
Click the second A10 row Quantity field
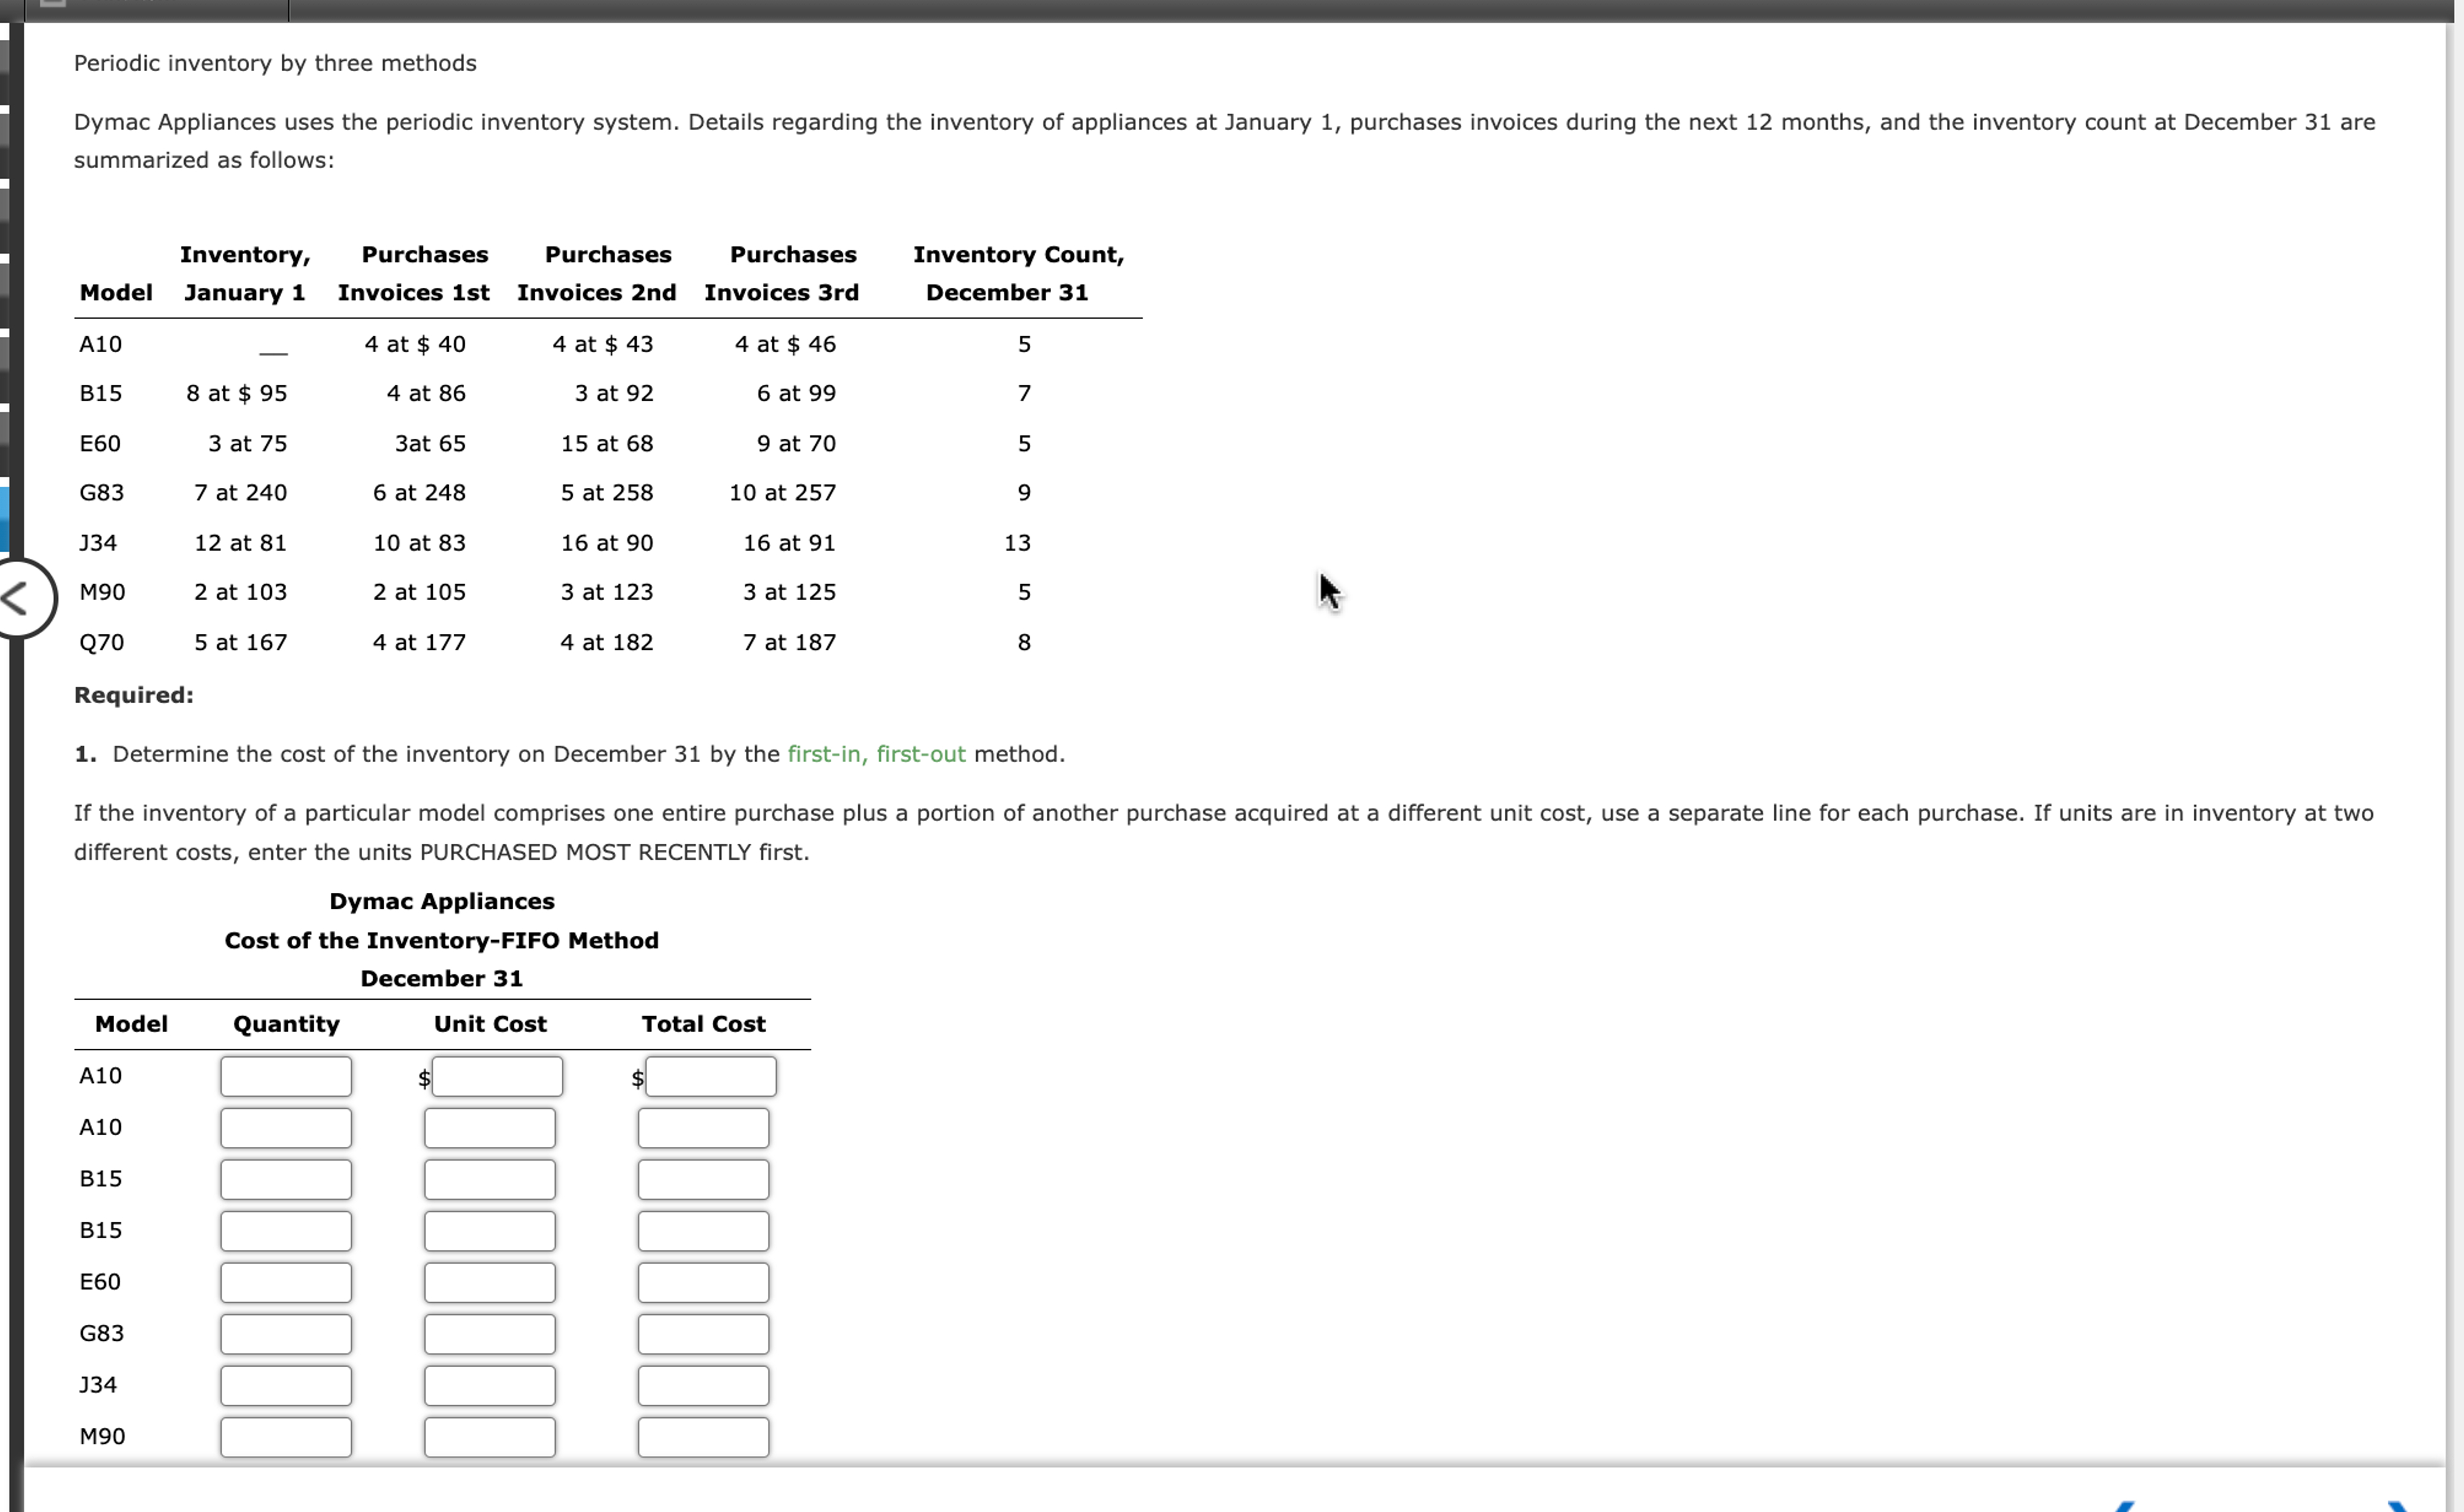coord(286,1127)
